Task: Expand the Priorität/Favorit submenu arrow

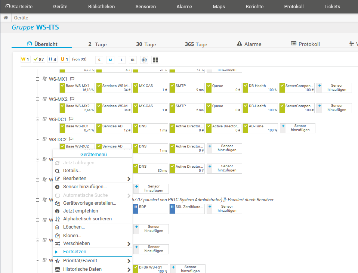Action: click(129, 261)
